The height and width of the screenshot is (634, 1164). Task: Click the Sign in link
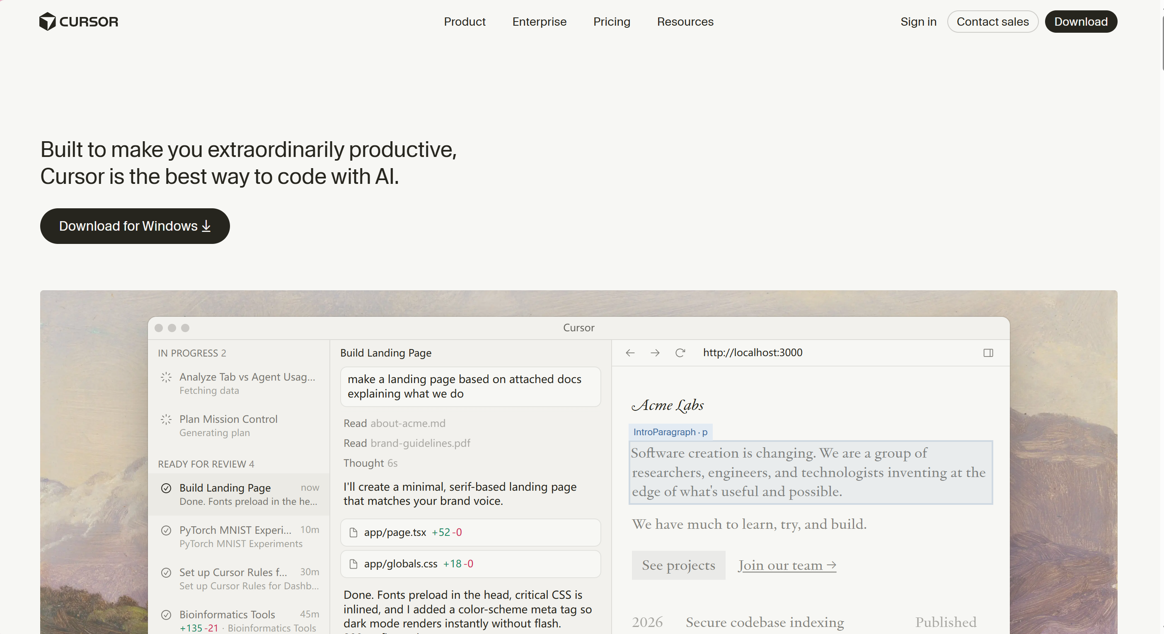coord(918,22)
